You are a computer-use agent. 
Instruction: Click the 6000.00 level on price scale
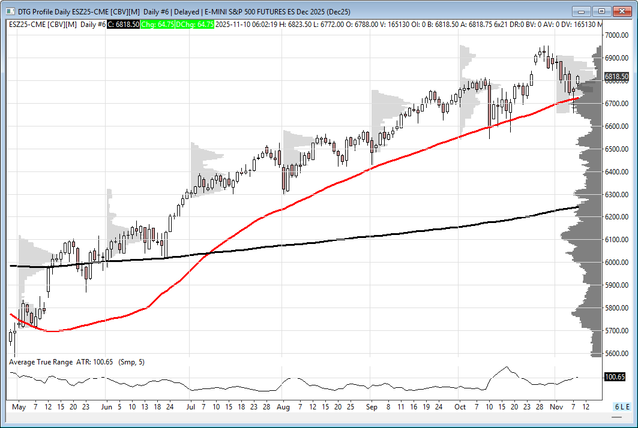(x=616, y=263)
